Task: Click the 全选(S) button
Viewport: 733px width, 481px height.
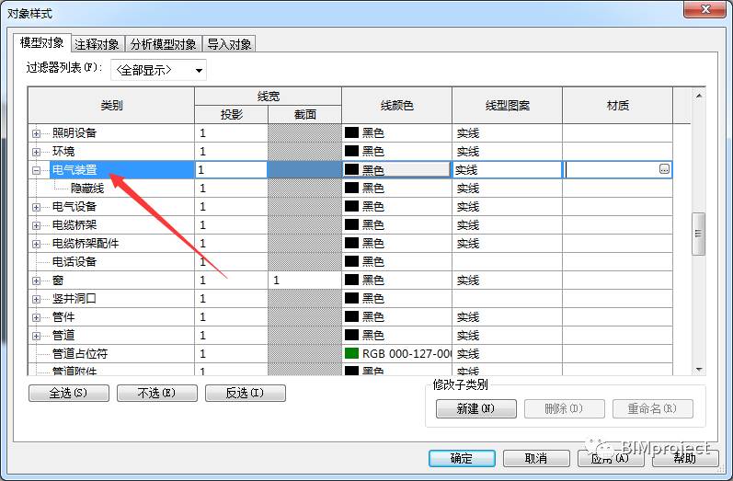Action: [x=69, y=393]
